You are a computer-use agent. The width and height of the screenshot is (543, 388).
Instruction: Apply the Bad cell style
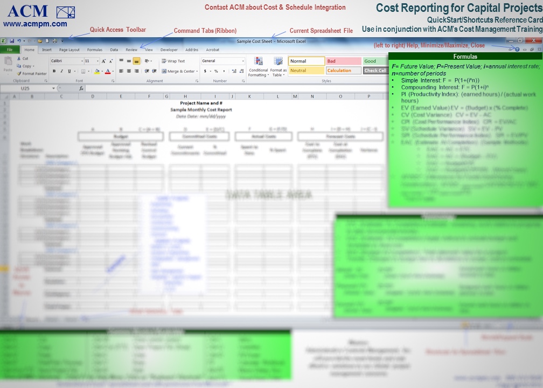[x=344, y=61]
